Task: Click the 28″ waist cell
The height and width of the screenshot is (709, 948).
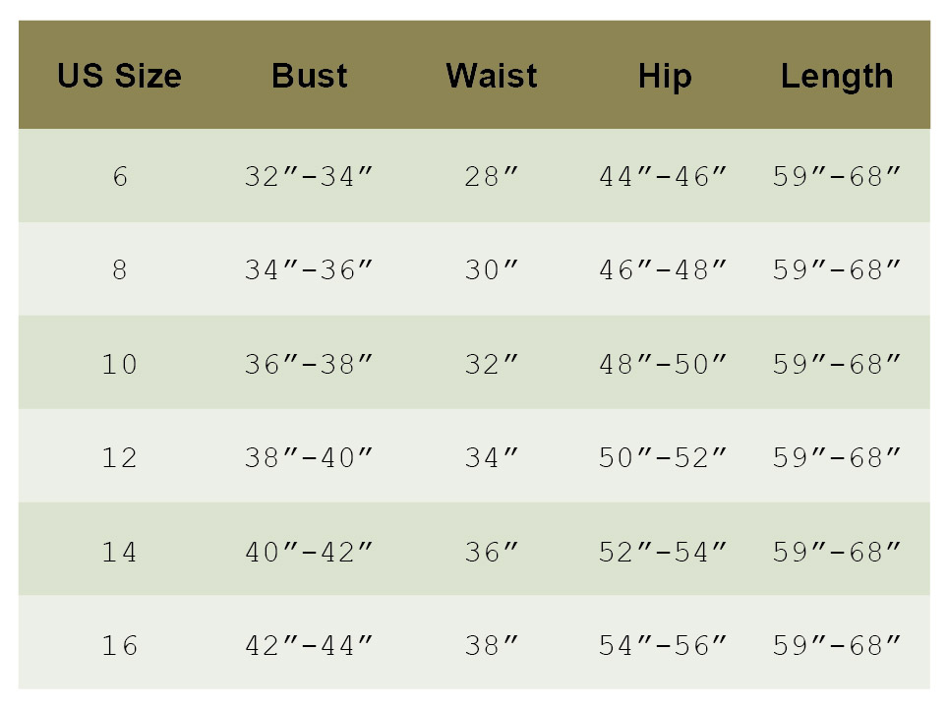Action: tap(491, 177)
